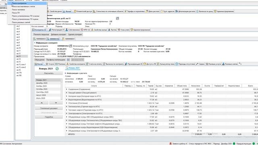Open 'Выписка по дому' tab
The image size is (258, 145).
[x=204, y=11]
